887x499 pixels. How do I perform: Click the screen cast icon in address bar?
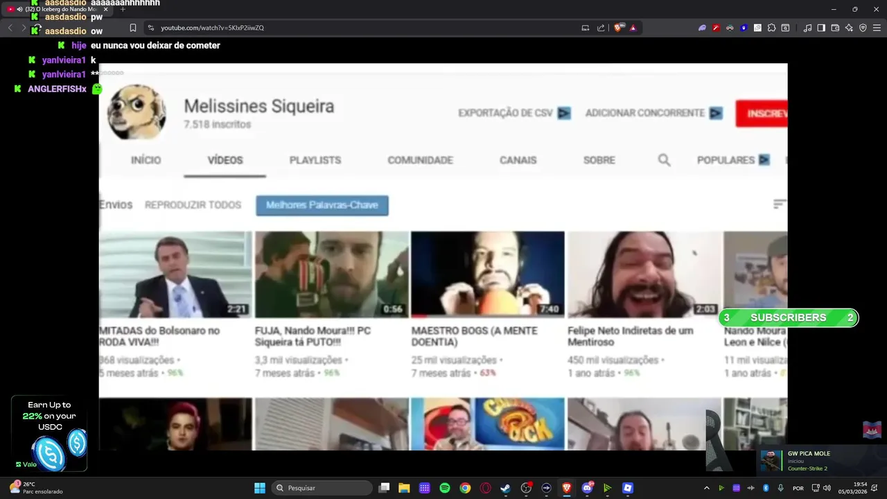tap(586, 28)
